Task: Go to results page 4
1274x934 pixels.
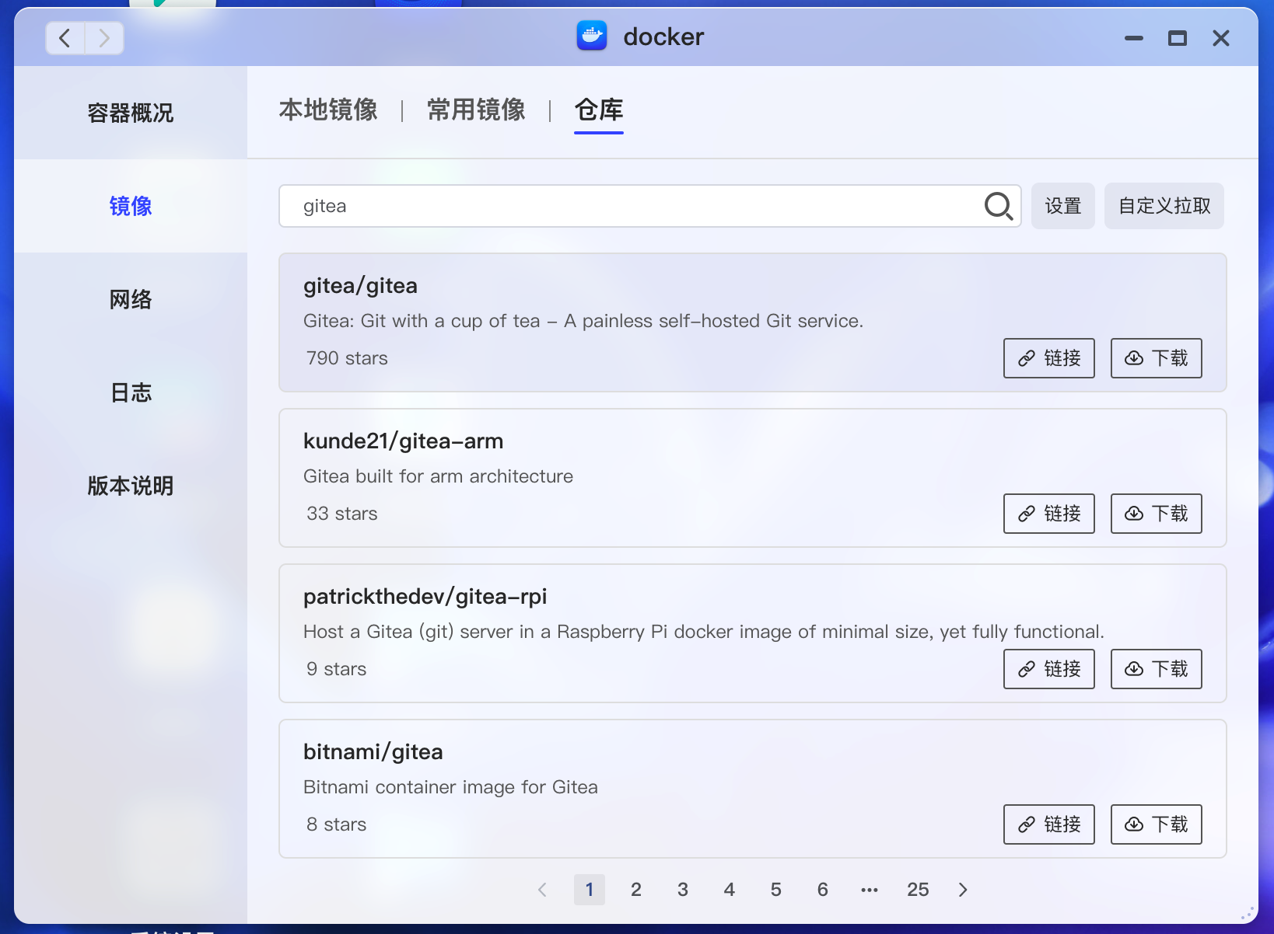Action: click(x=730, y=890)
